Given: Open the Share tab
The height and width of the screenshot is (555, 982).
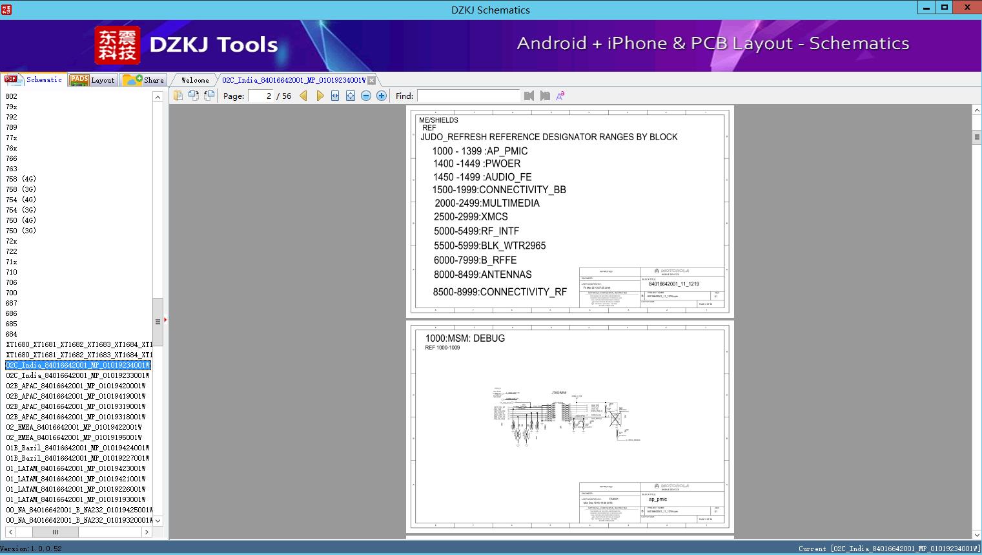Looking at the screenshot, I should [x=143, y=79].
